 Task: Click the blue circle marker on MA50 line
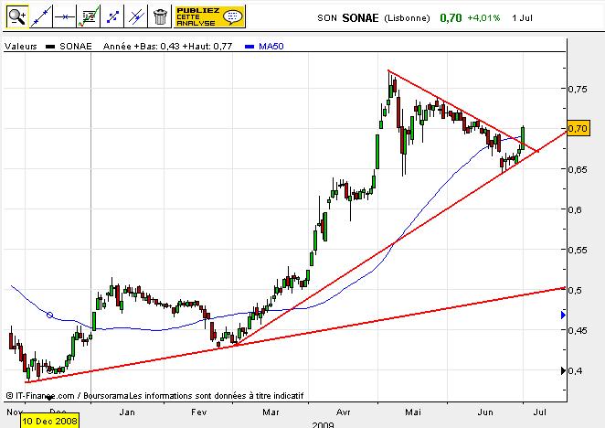[49, 316]
